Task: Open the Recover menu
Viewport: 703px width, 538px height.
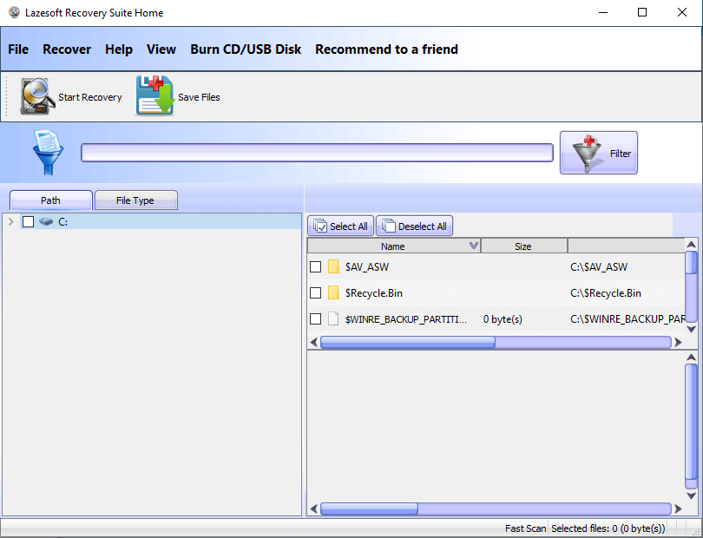Action: point(67,49)
